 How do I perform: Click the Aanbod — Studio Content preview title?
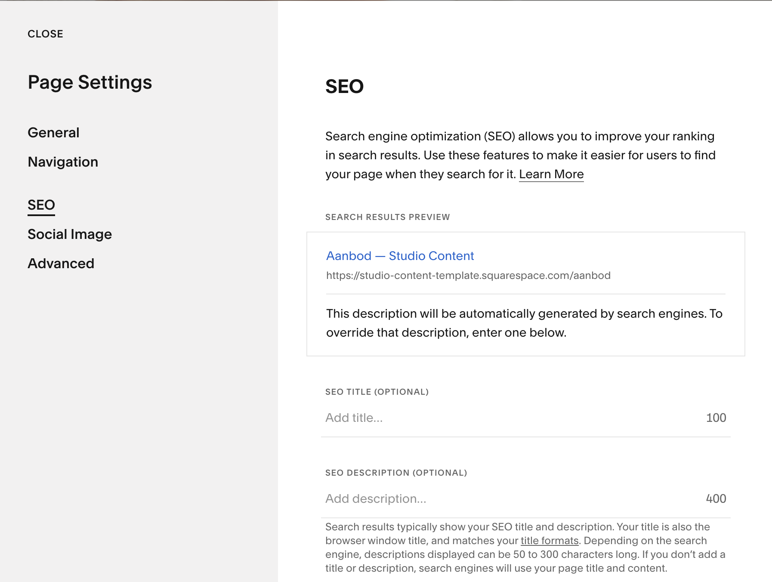(400, 256)
